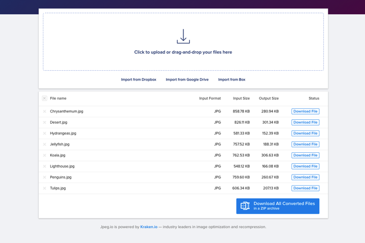Select the Penguins.jpg file name
This screenshot has height=243, width=365.
click(61, 177)
